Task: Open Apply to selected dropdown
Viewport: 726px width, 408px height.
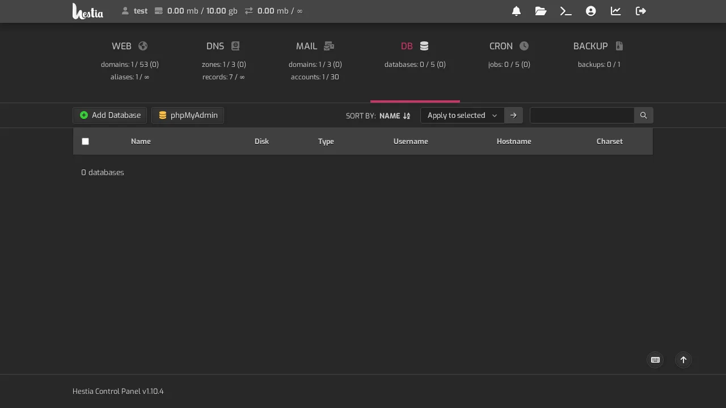Action: click(x=462, y=115)
